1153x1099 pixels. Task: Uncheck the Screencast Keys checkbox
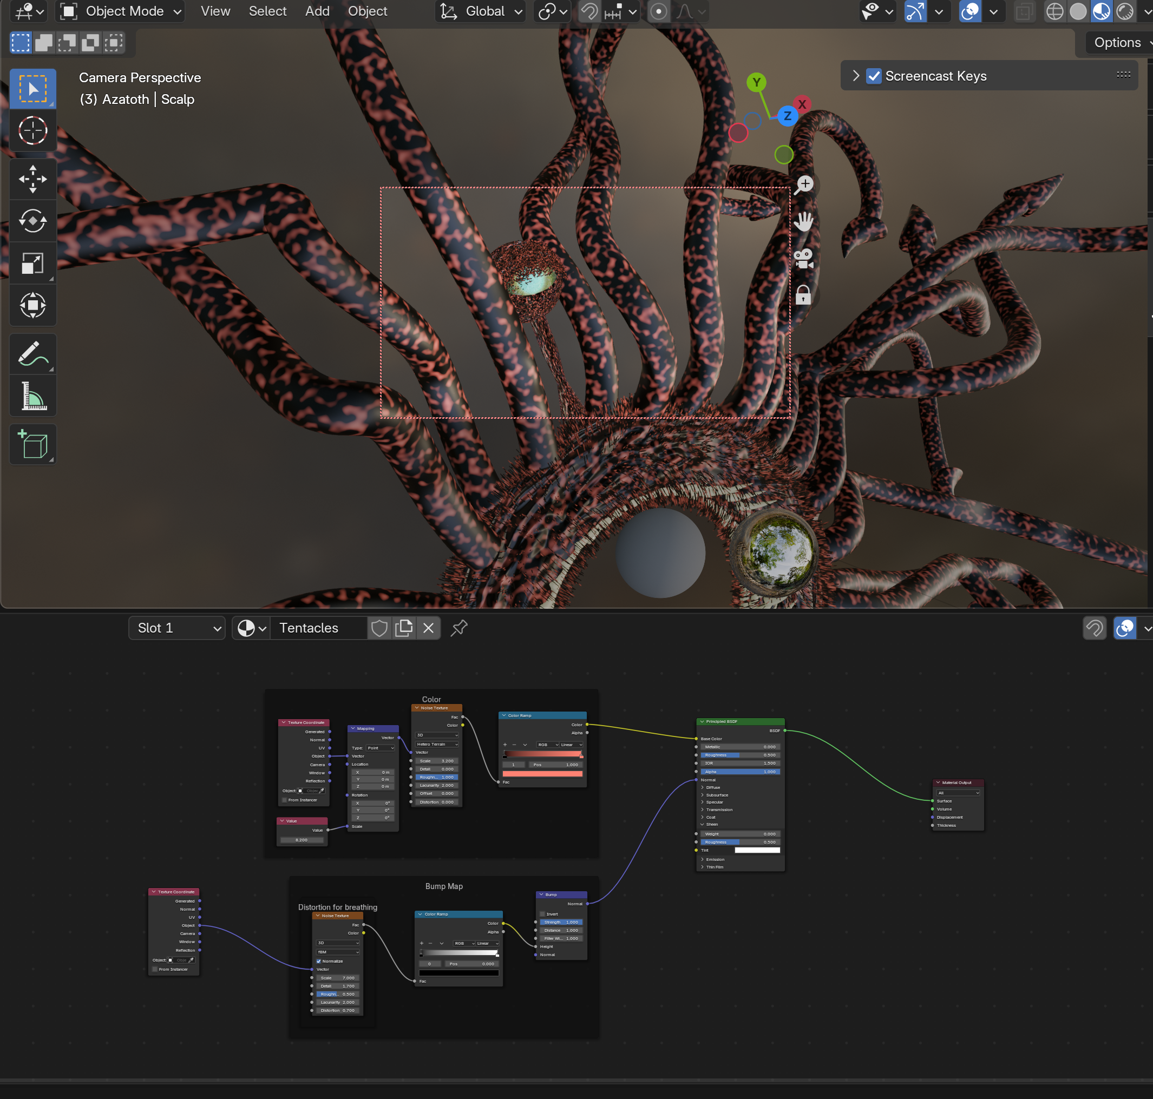(x=874, y=76)
